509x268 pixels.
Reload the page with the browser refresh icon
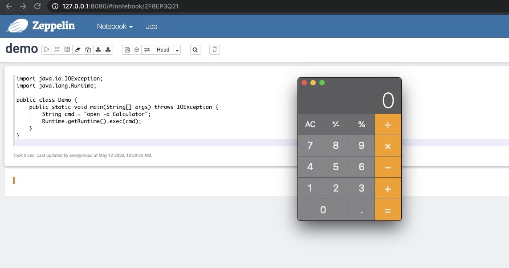point(37,6)
